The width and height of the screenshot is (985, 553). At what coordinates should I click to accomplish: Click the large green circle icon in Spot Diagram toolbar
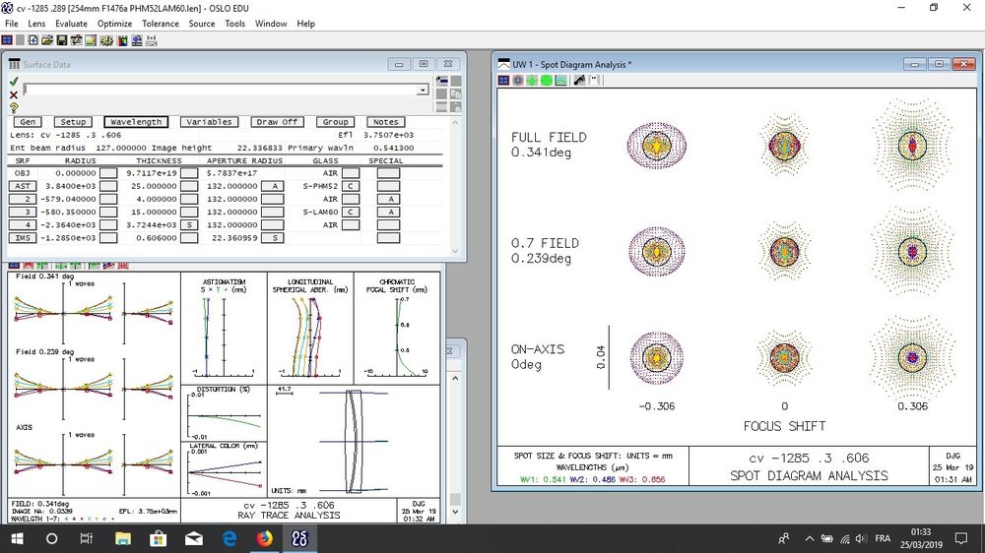tap(547, 81)
